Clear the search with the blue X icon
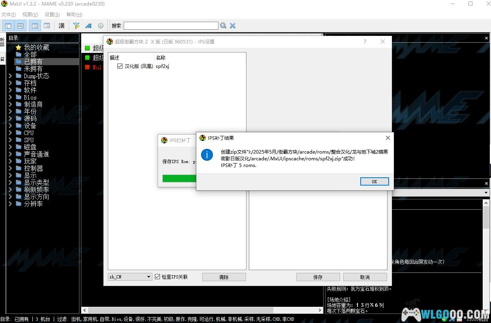This screenshot has width=491, height=323. click(x=233, y=26)
